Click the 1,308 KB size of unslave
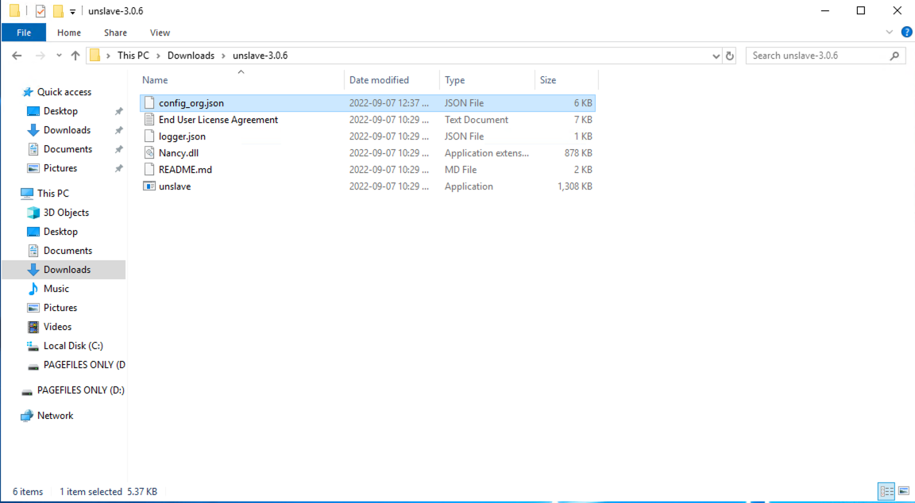 pos(575,186)
